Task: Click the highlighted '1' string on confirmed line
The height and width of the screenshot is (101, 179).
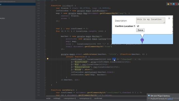Action: pyautogui.click(x=114, y=59)
